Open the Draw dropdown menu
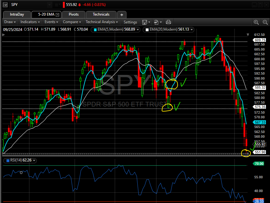The height and width of the screenshot is (203, 270). pos(10,22)
